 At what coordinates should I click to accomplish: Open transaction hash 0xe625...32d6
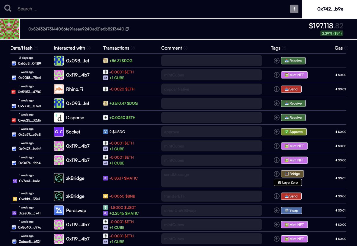29,120
